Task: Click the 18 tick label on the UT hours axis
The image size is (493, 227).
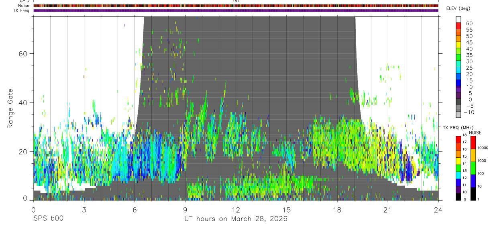Action: click(337, 210)
